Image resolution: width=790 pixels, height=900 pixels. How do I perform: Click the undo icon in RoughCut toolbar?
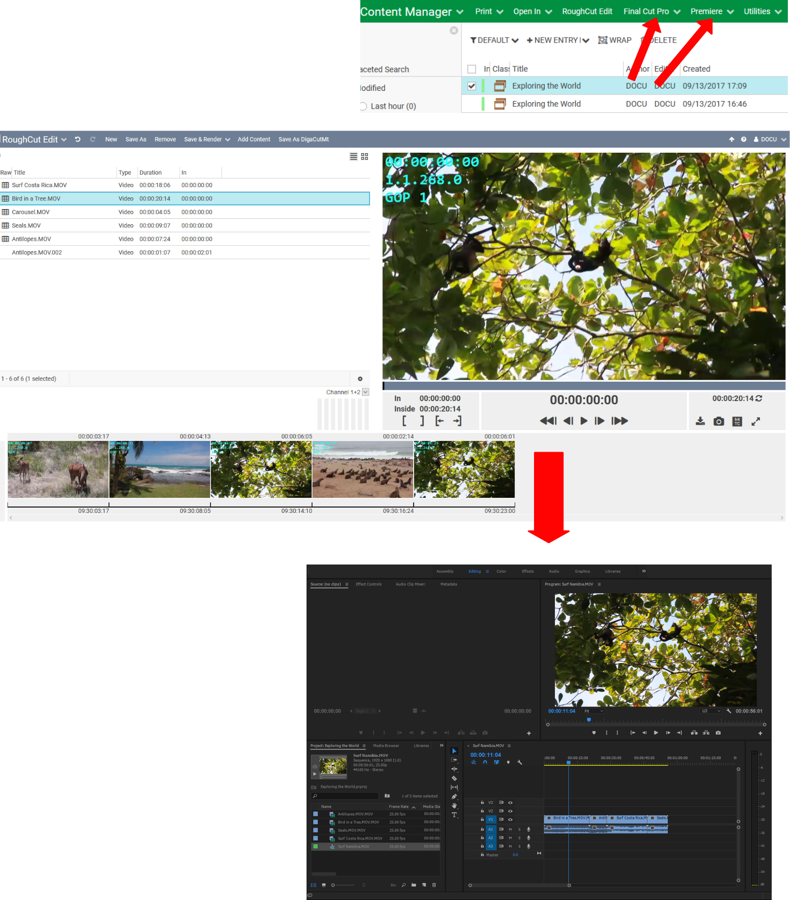[x=77, y=139]
